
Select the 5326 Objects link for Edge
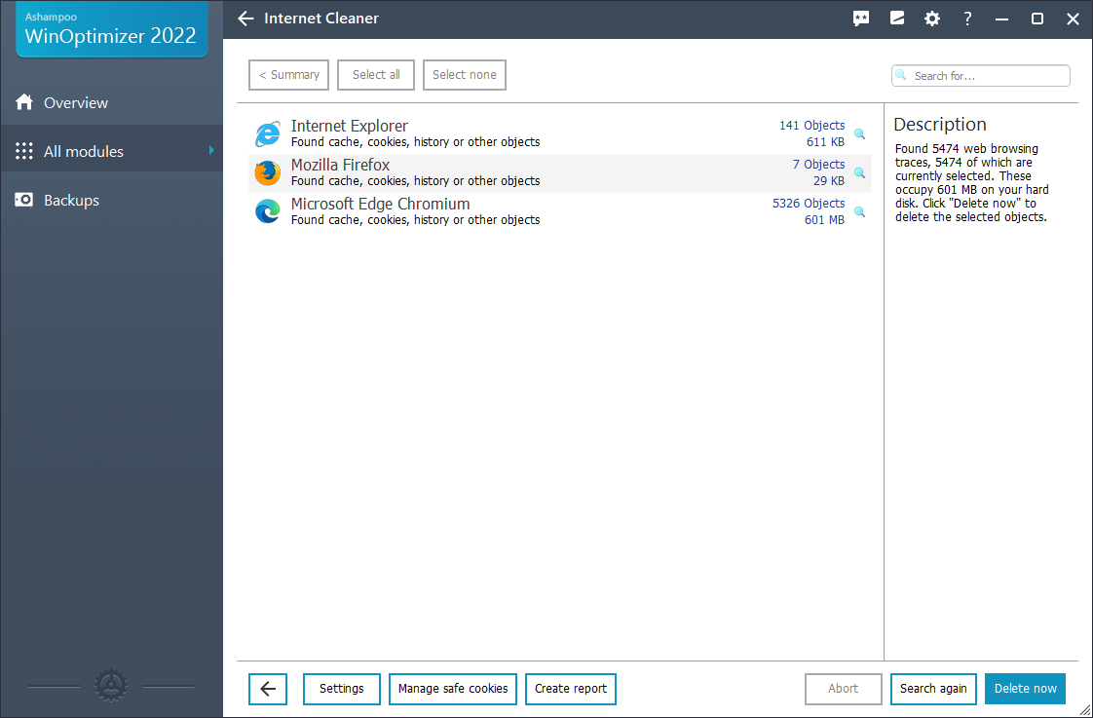click(x=808, y=204)
